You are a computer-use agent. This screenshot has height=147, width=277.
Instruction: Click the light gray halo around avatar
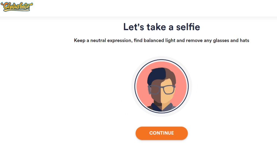(190, 87)
